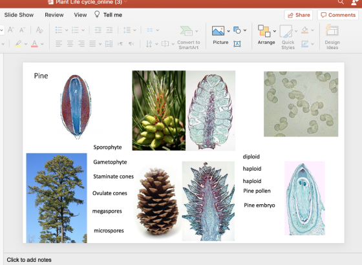The height and width of the screenshot is (265, 362).
Task: Expand the columns dropdown arrow
Action: point(158,30)
